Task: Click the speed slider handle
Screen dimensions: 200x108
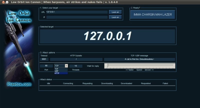Action: click(106, 65)
